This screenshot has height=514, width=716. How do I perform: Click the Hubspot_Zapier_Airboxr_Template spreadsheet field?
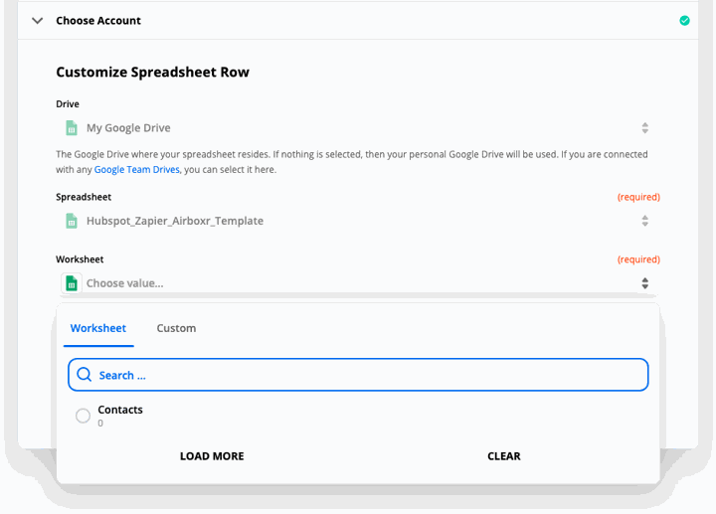point(358,221)
